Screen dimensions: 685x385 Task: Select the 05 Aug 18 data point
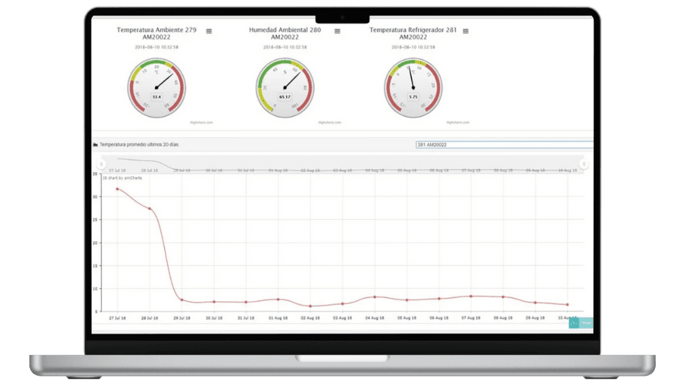pos(407,300)
